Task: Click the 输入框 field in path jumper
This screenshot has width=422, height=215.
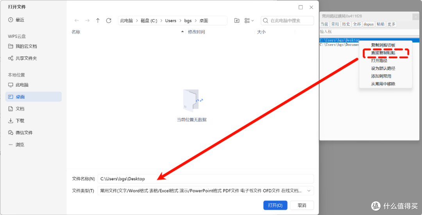Action: (369, 32)
